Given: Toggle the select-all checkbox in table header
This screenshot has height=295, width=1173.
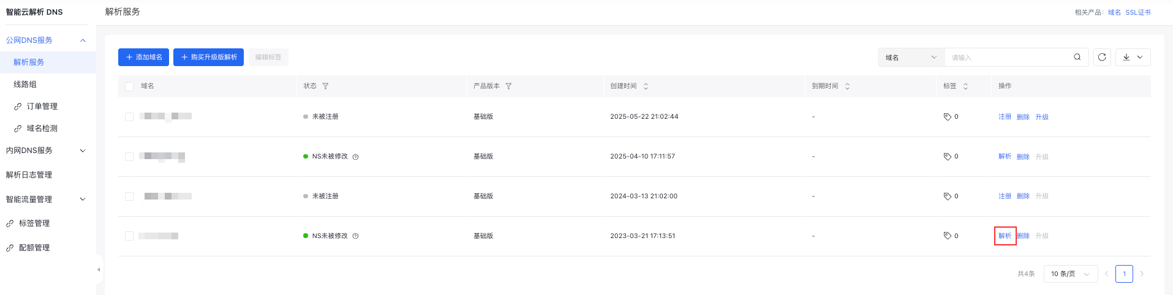Looking at the screenshot, I should tap(129, 86).
